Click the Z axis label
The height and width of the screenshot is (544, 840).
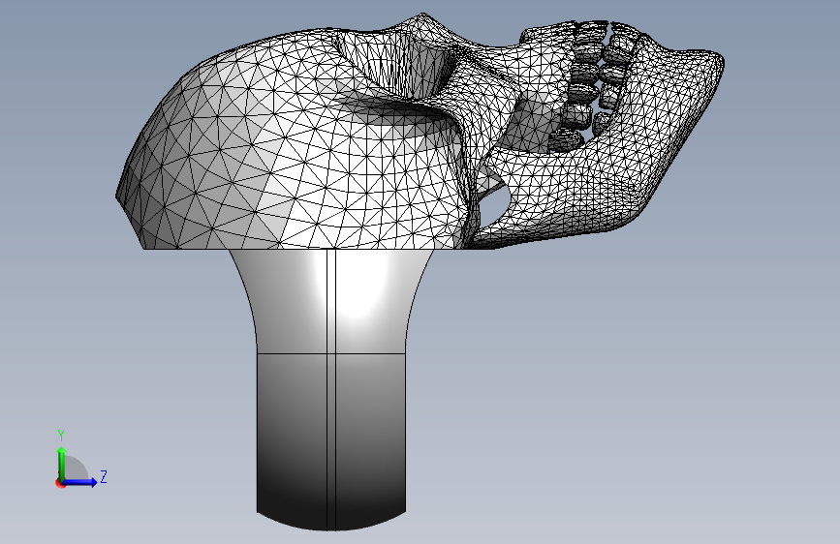click(x=104, y=476)
